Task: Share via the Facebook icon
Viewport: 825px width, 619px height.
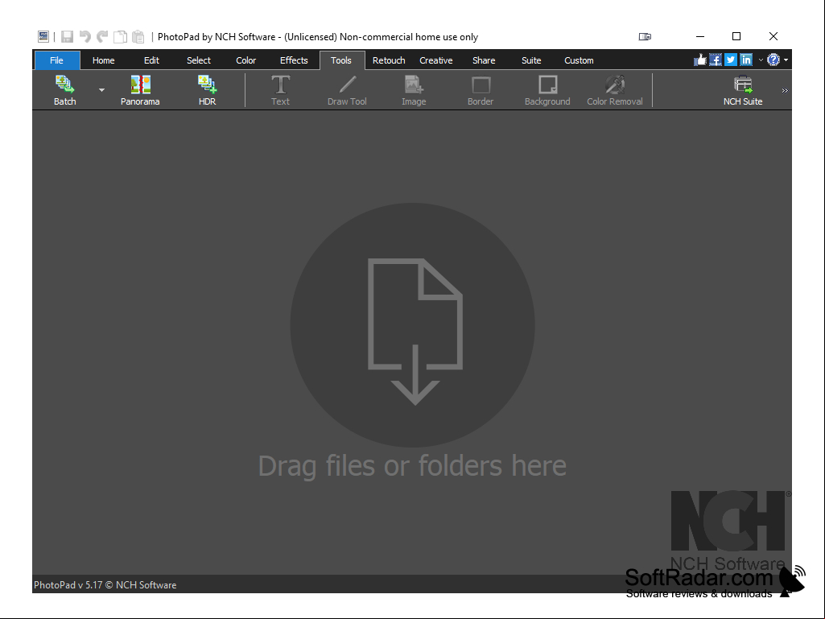Action: click(x=716, y=60)
